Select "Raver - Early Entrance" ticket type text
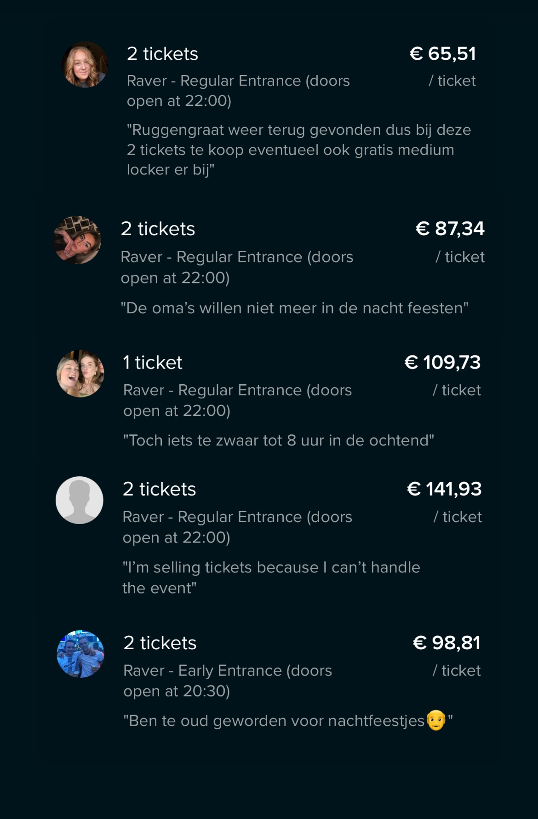 (227, 681)
